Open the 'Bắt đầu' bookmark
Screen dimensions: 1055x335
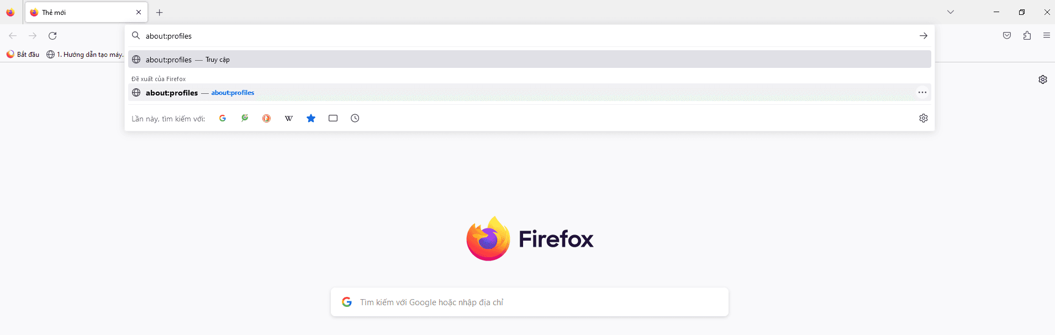[x=23, y=54]
